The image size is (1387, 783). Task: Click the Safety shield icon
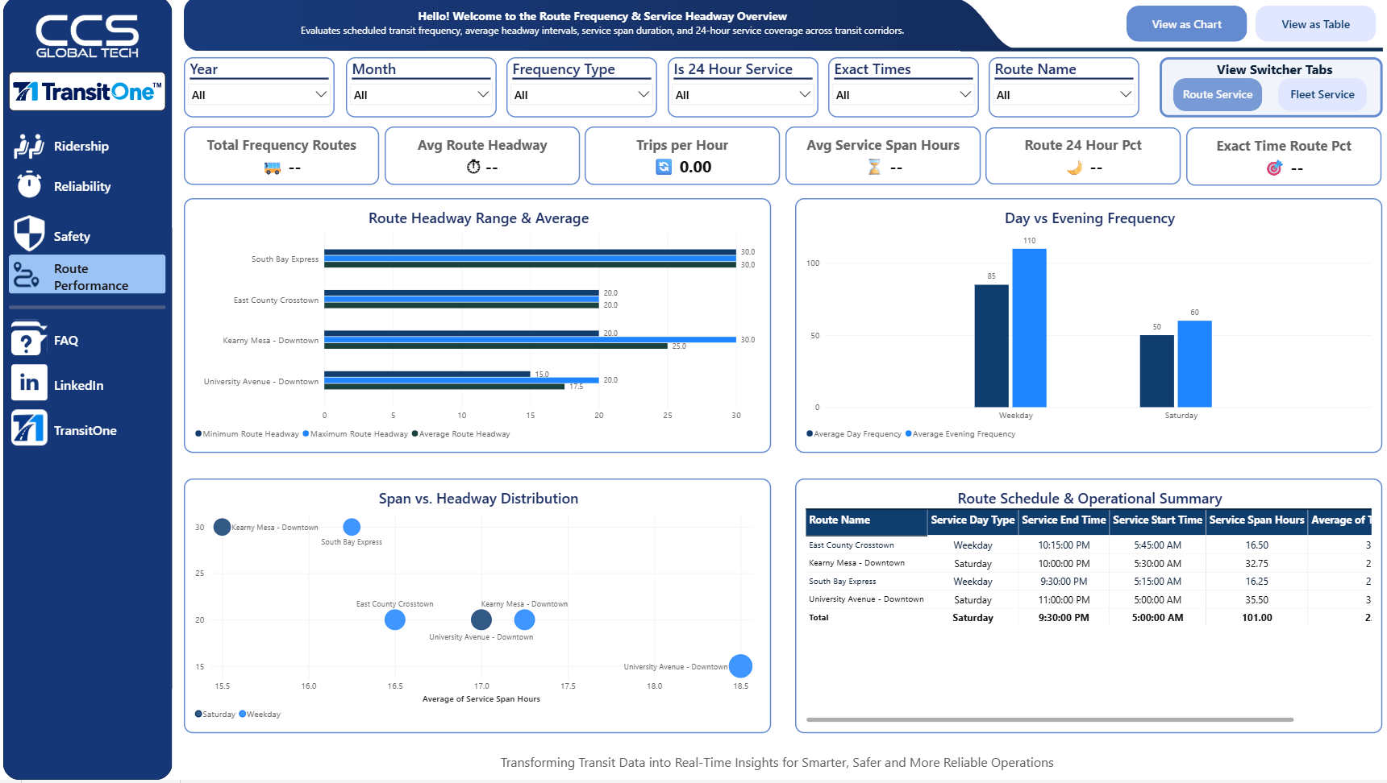coord(29,234)
